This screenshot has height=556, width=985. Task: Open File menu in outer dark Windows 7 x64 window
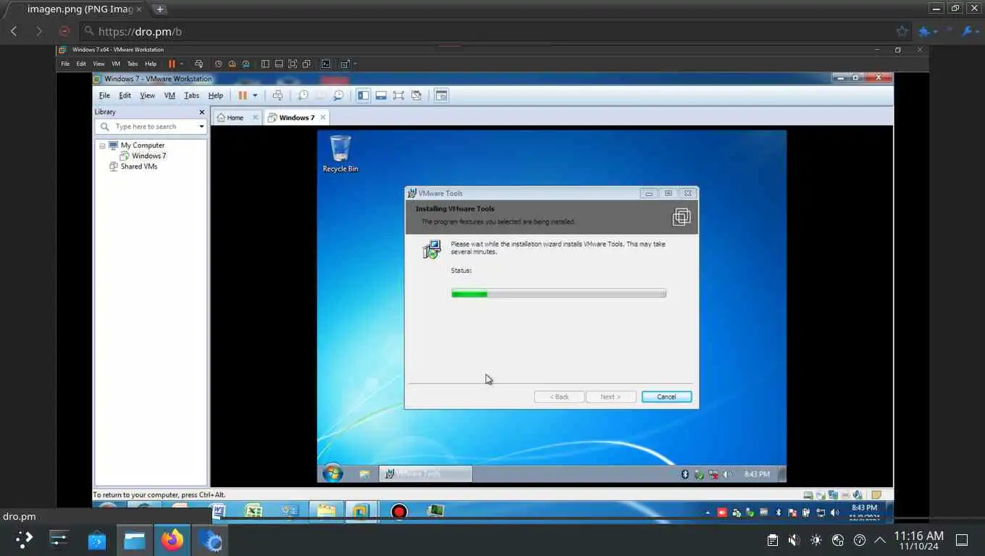point(65,64)
